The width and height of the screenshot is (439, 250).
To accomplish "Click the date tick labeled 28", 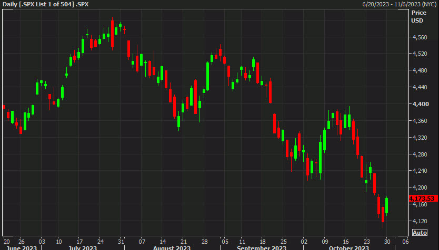I will [x=204, y=242].
